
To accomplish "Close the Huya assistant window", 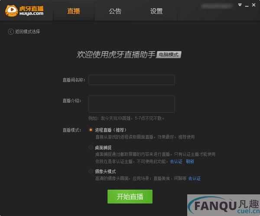I will [x=253, y=5].
